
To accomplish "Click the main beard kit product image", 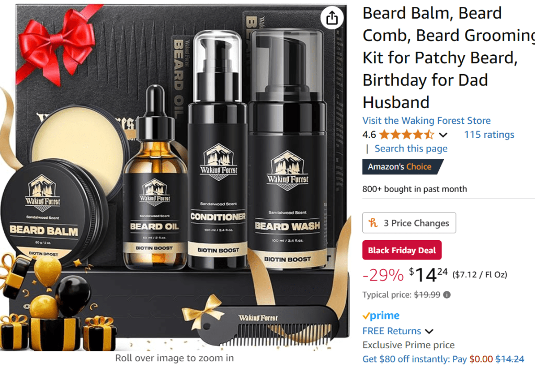I will (175, 177).
